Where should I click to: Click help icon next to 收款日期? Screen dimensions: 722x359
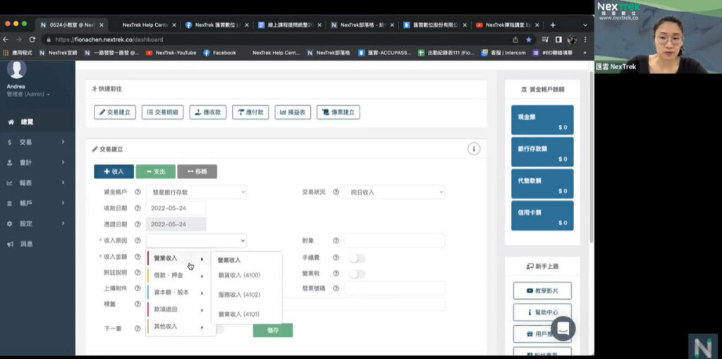click(137, 208)
